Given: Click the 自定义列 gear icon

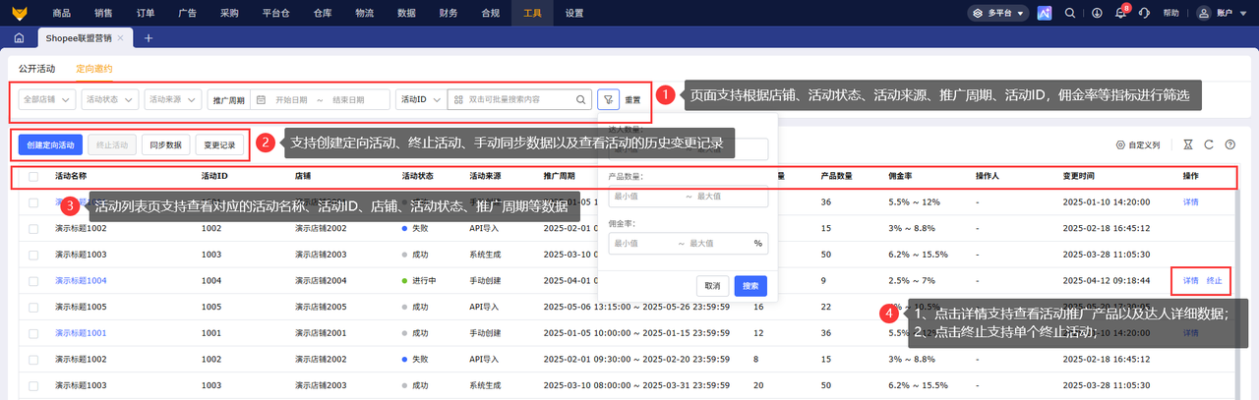Looking at the screenshot, I should click(x=1120, y=144).
